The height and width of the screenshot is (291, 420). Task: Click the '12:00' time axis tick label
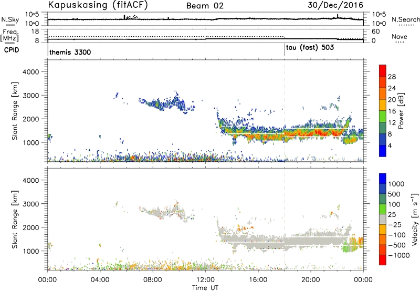tap(205, 280)
